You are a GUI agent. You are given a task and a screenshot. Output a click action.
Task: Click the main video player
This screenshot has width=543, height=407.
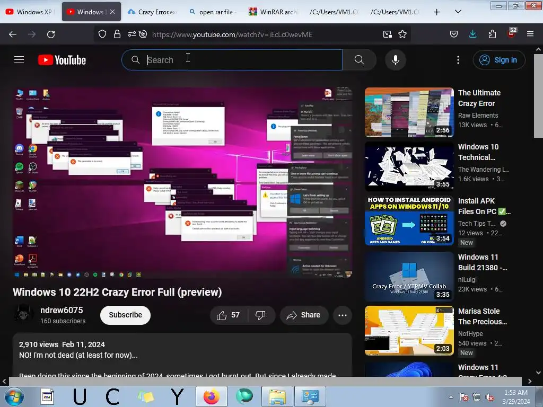tap(182, 183)
